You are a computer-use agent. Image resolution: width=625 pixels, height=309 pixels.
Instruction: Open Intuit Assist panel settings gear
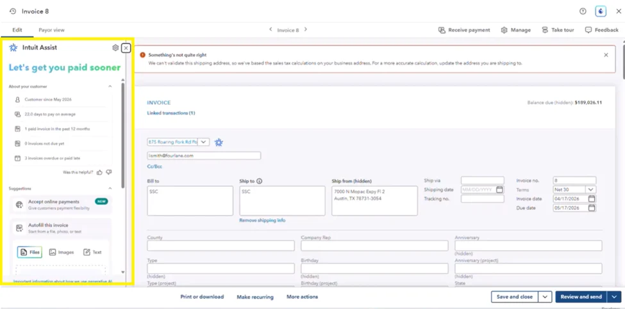(x=115, y=48)
